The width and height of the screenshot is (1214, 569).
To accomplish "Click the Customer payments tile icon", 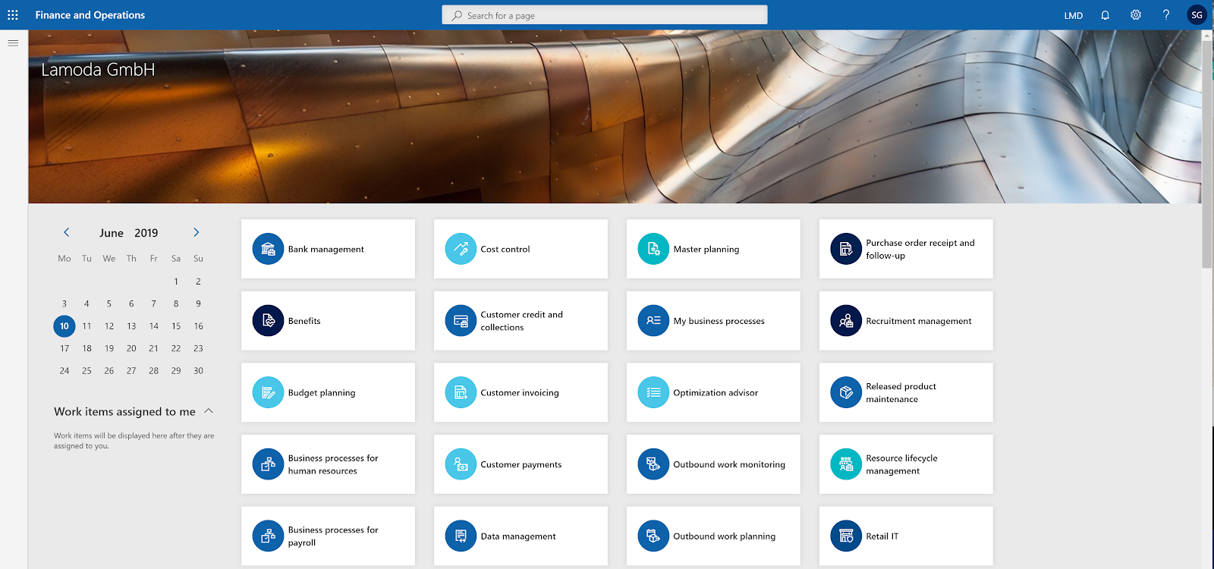I will coord(461,464).
